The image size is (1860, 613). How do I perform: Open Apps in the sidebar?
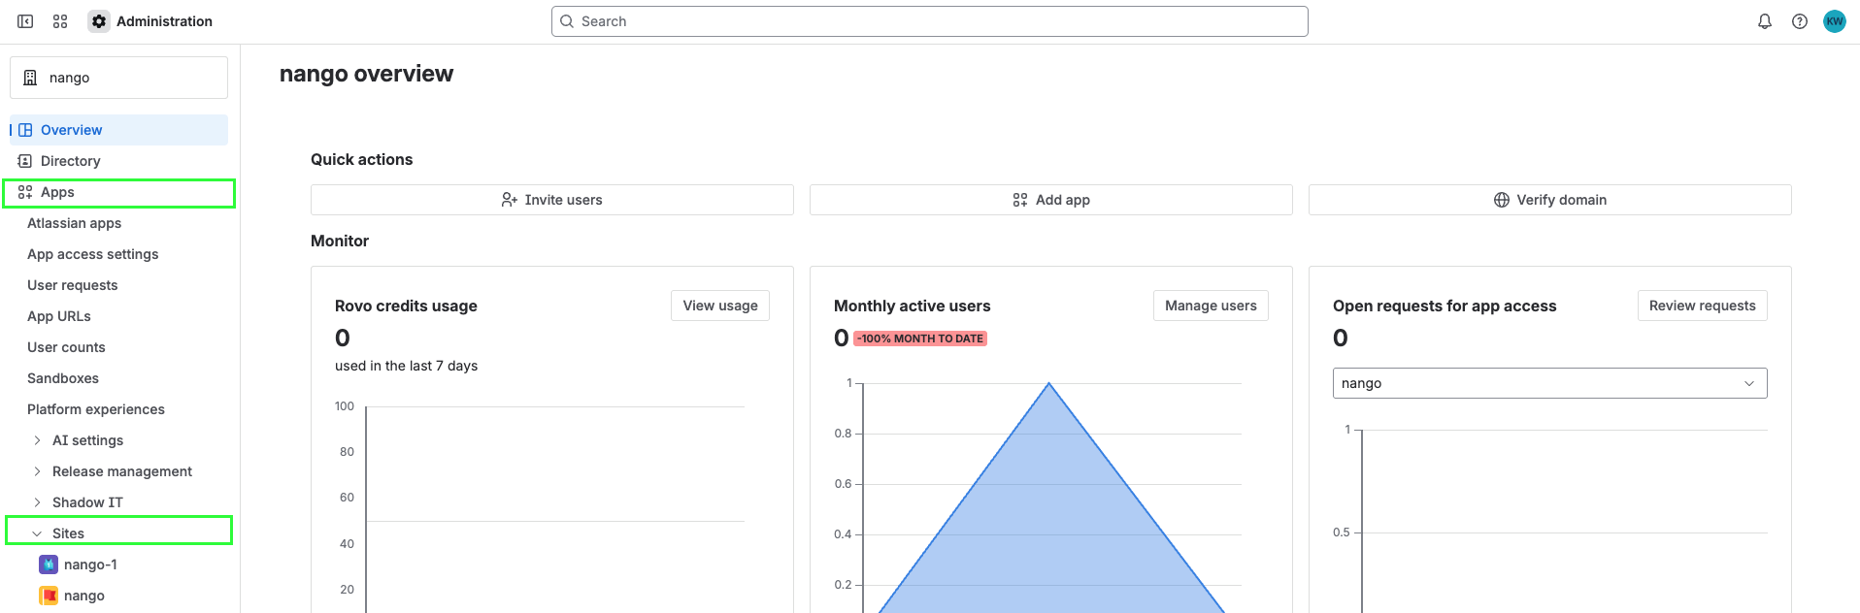118,192
